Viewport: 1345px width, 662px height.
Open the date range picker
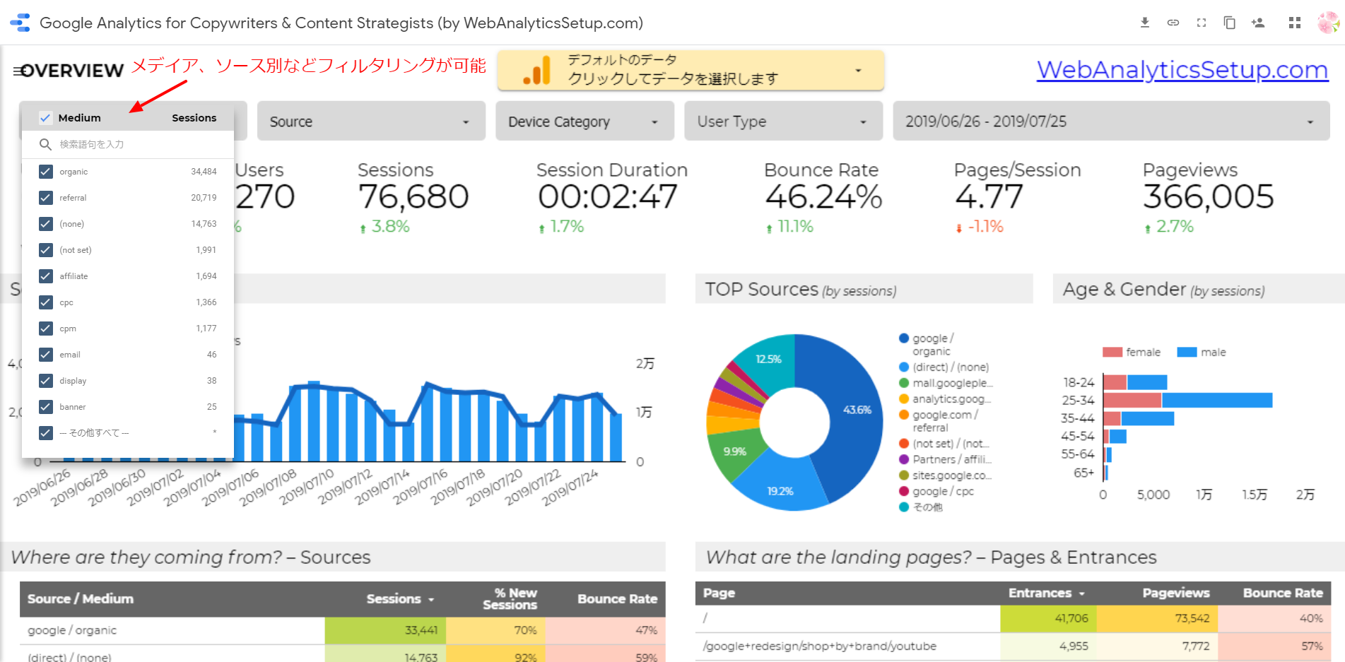[x=1110, y=122]
